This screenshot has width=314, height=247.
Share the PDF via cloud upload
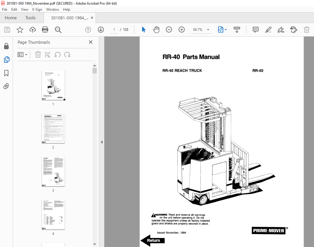(32, 29)
